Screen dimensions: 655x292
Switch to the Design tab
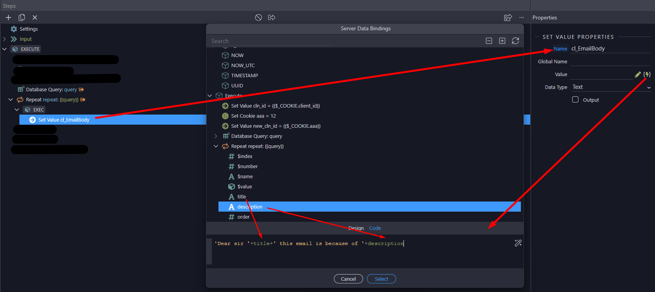(x=356, y=228)
